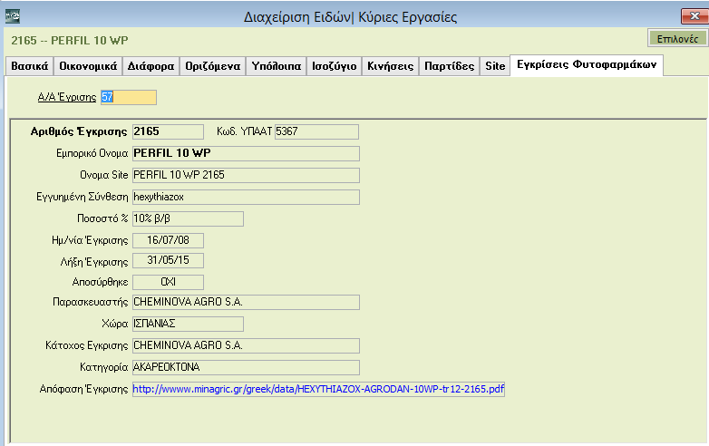Image resolution: width=709 pixels, height=446 pixels.
Task: Click the Ποσοστό % field with 10% β/β
Action: (188, 218)
